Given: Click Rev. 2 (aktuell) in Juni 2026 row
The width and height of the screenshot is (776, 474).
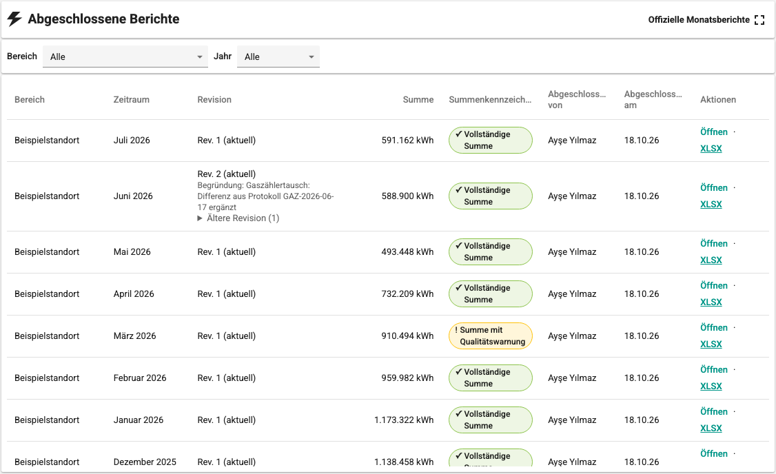Looking at the screenshot, I should pyautogui.click(x=227, y=174).
